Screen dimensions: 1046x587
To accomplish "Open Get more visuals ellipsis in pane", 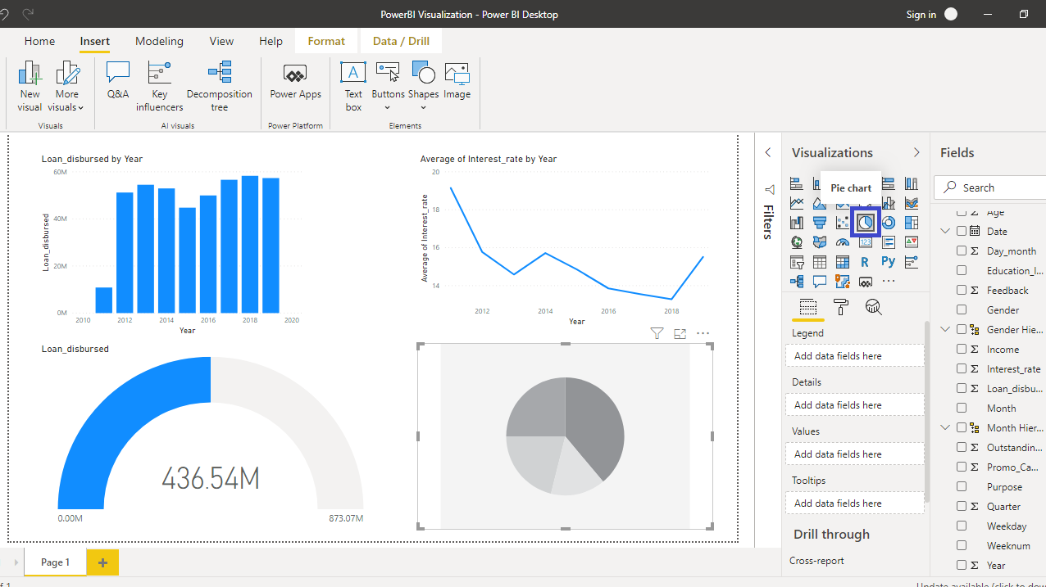I will [x=889, y=281].
